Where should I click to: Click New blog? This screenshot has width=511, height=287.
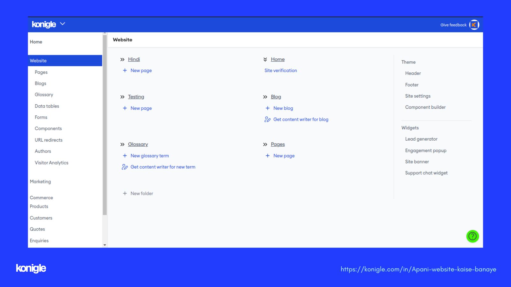[x=283, y=108]
